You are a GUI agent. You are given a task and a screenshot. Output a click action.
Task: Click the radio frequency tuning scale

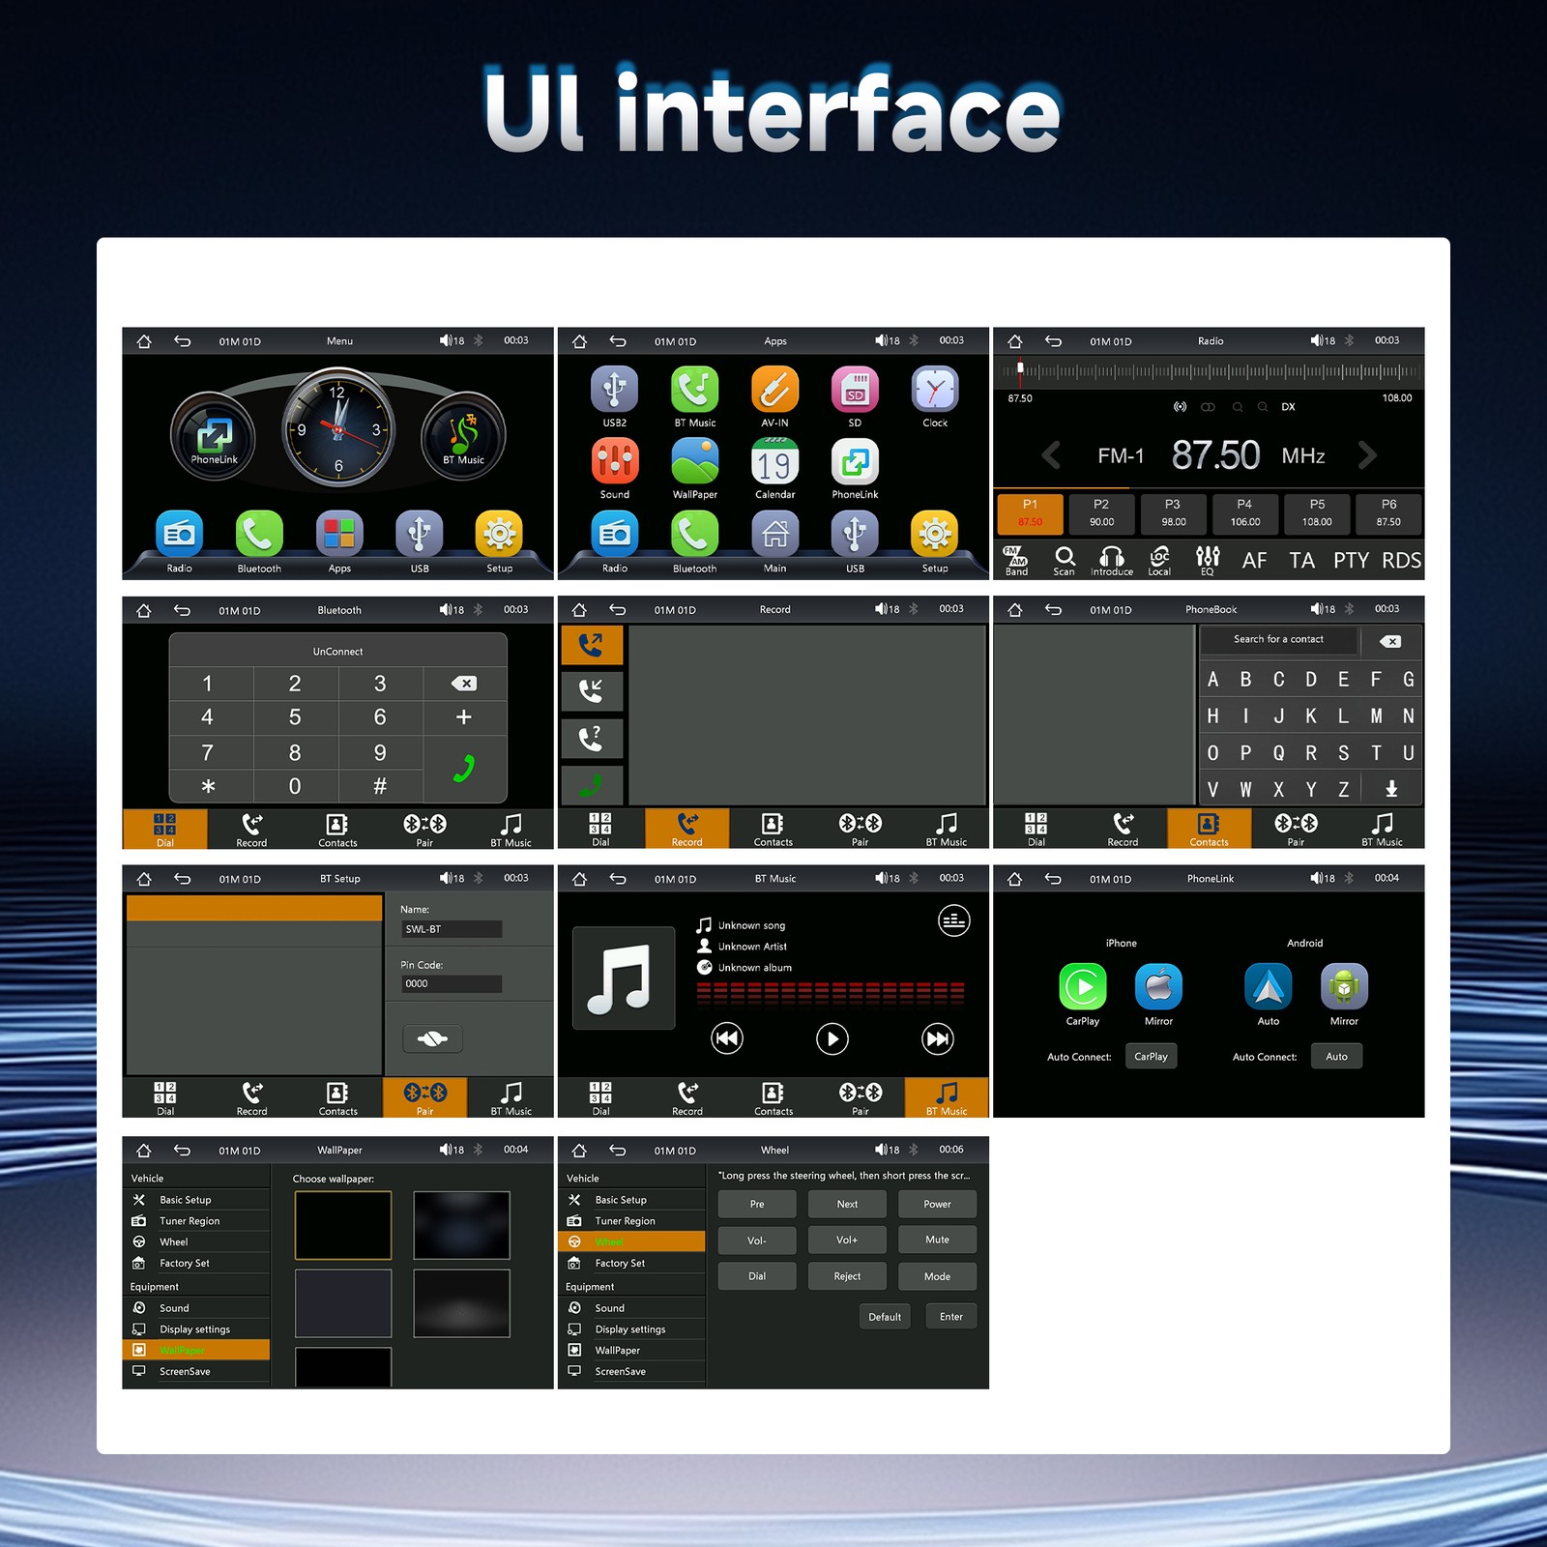coord(1209,371)
